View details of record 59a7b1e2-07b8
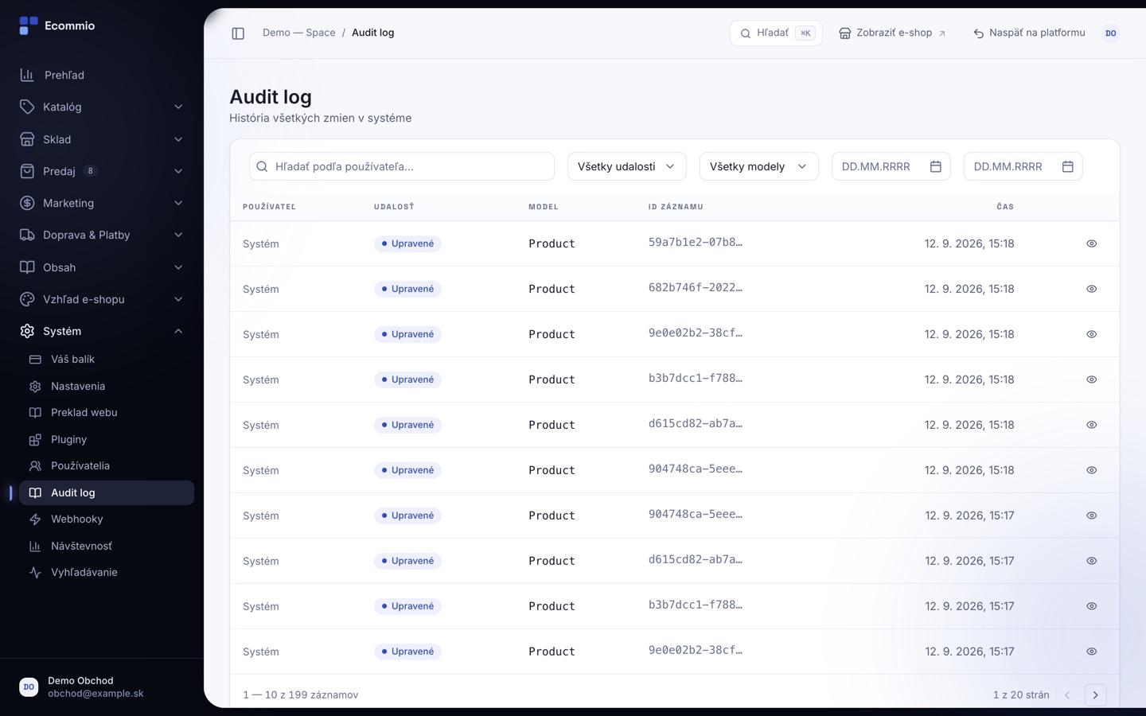This screenshot has width=1146, height=716. 1092,243
